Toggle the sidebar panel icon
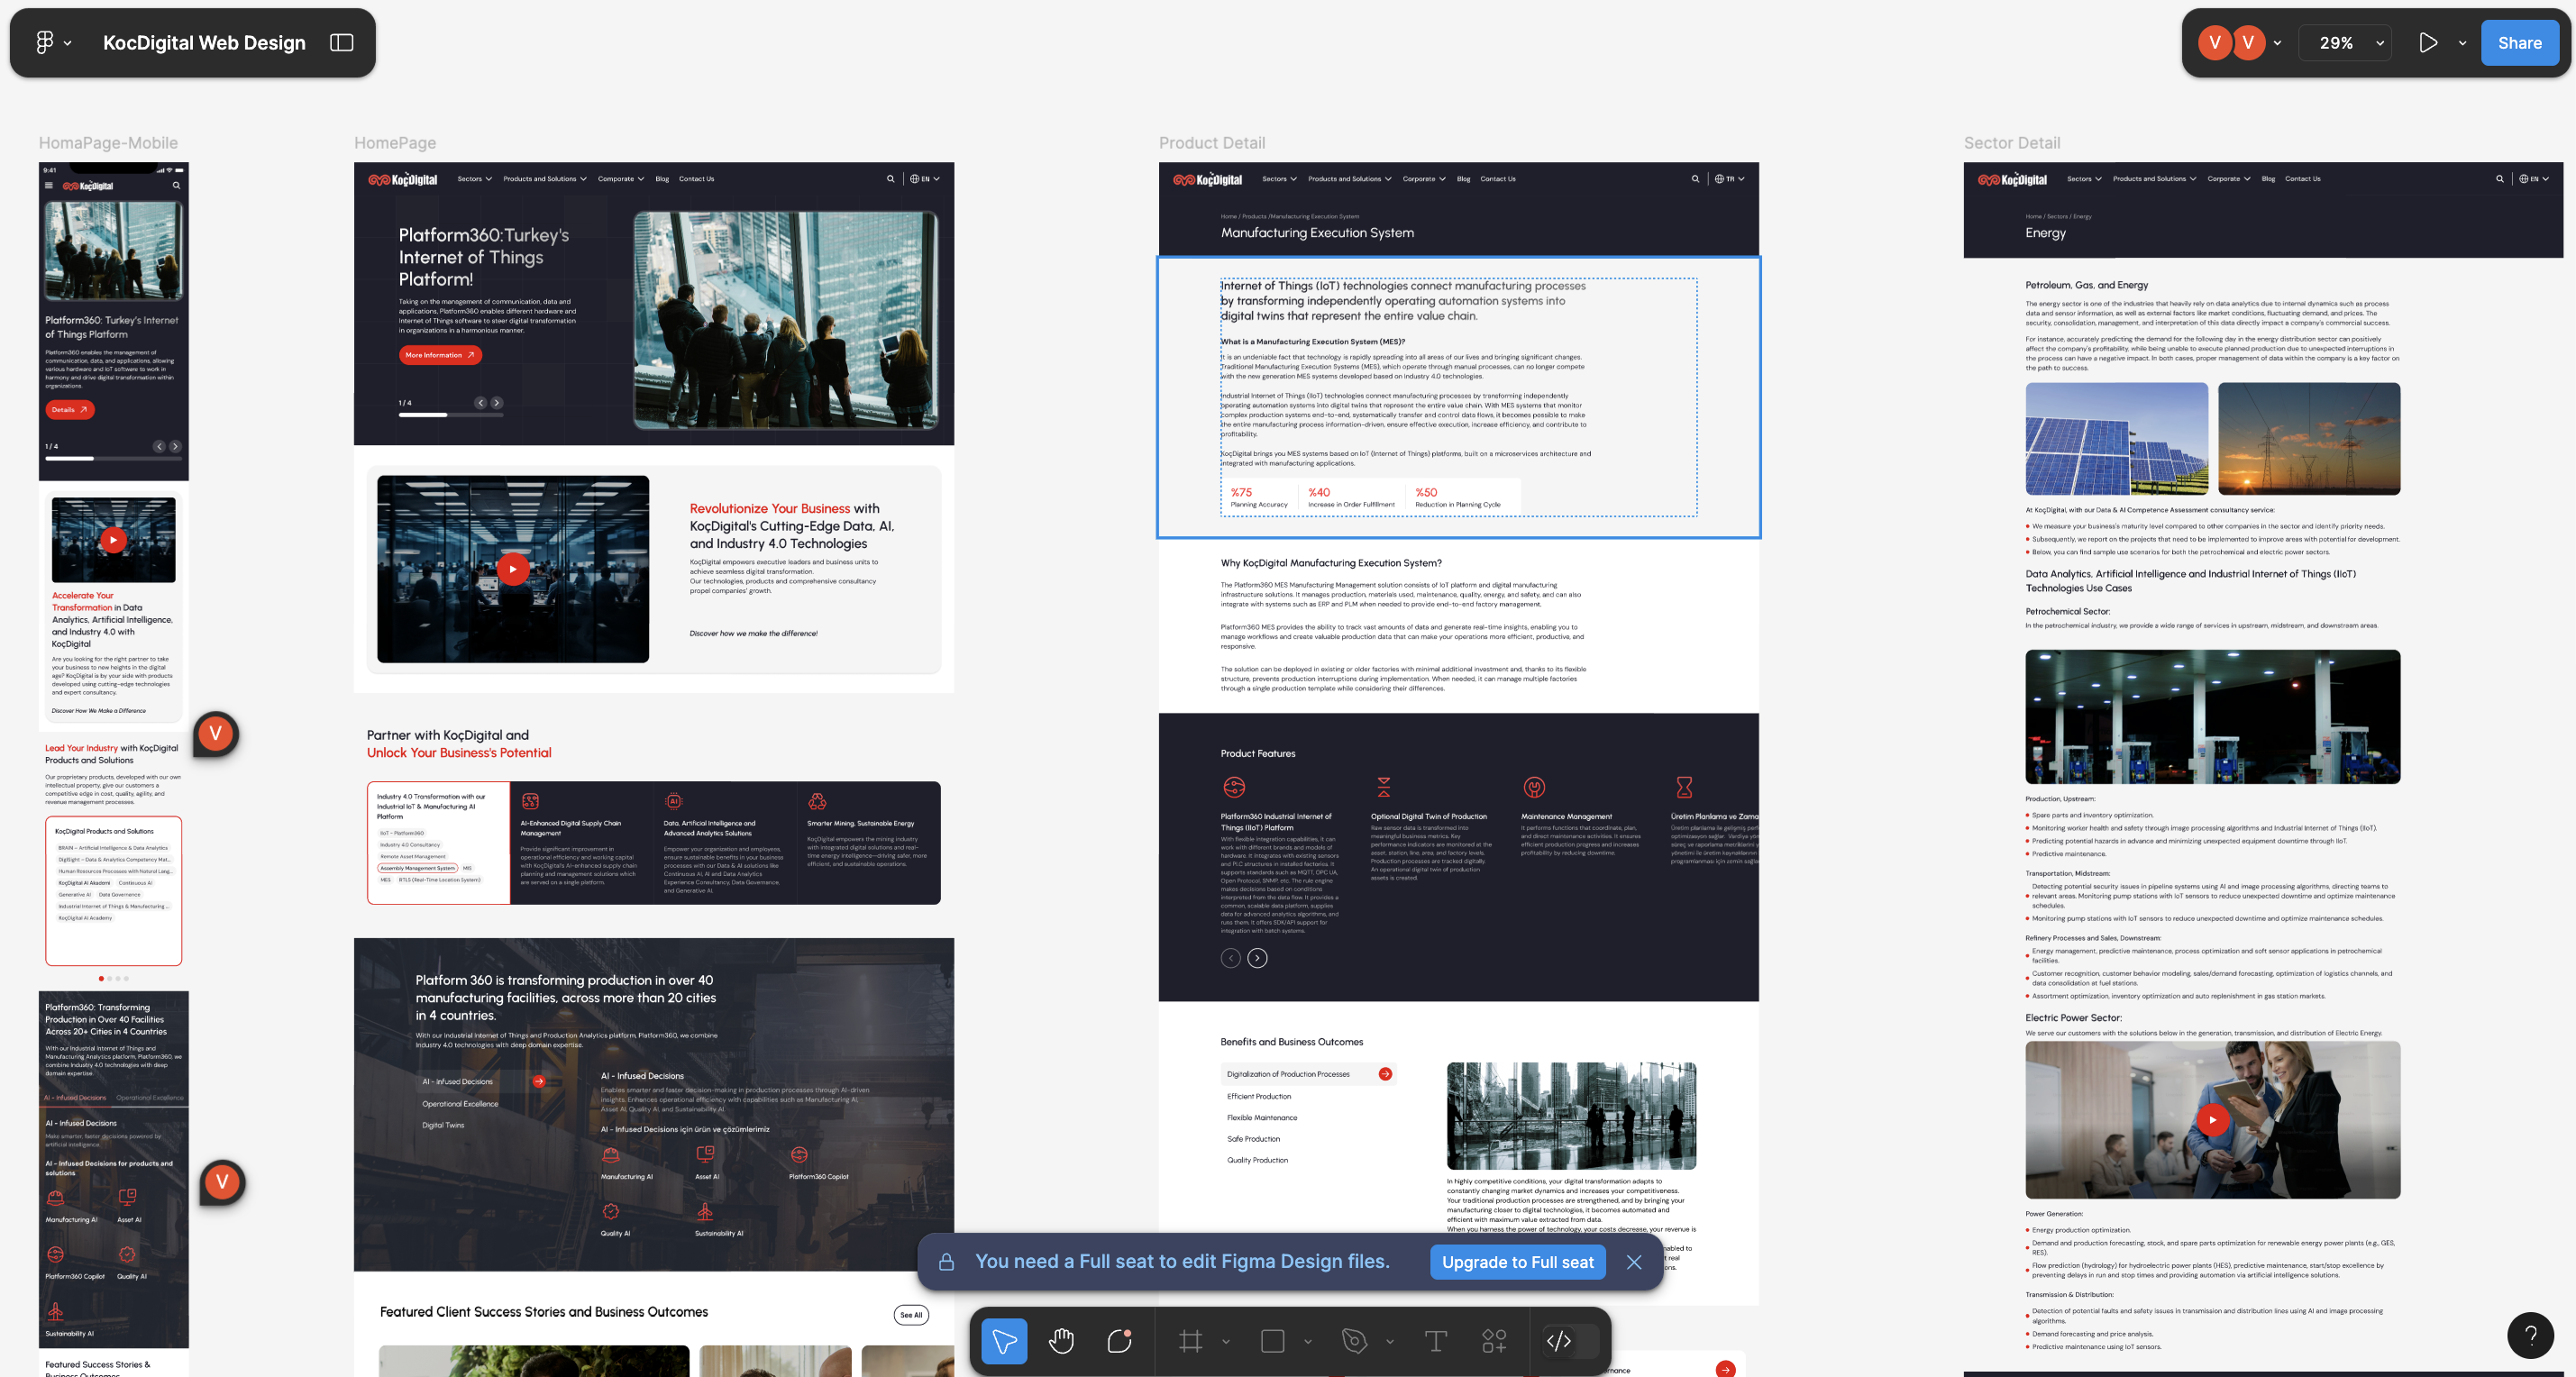Viewport: 2576px width, 1377px height. (x=342, y=42)
